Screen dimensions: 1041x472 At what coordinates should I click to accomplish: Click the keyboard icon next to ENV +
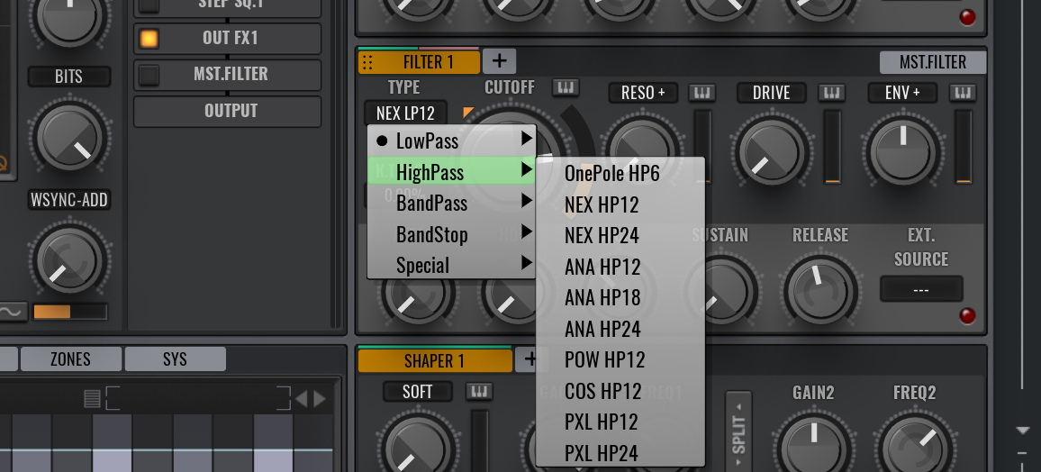coord(963,93)
